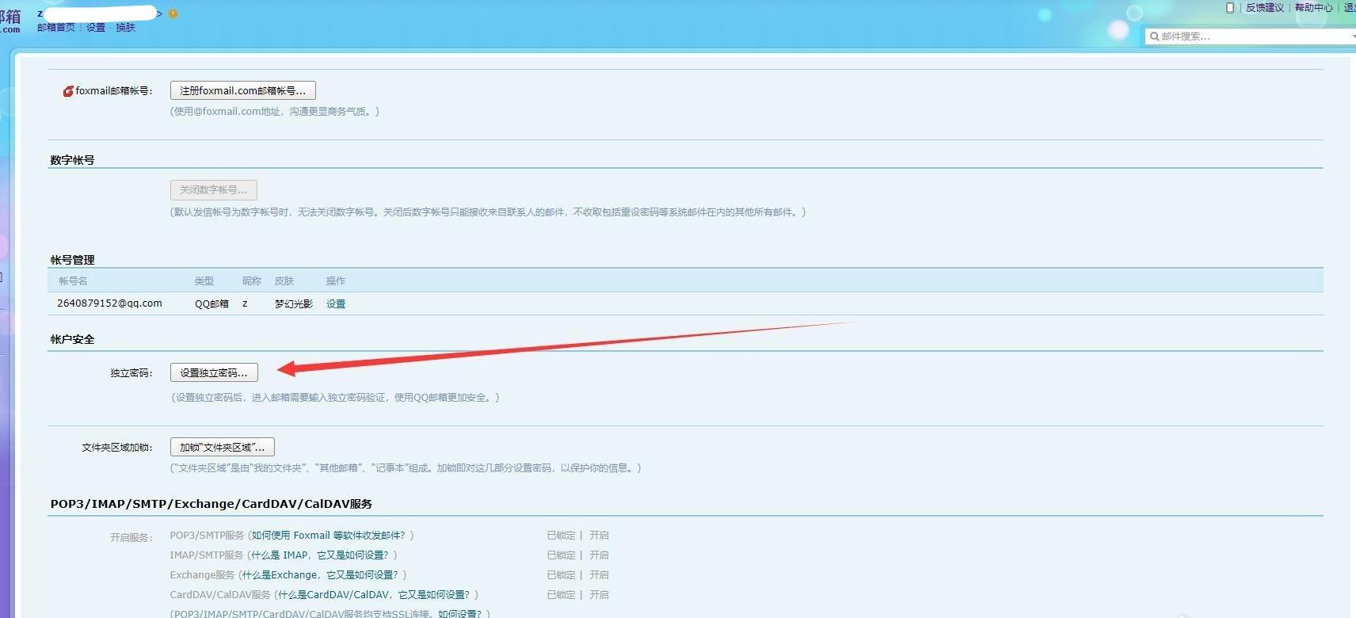
Task: Click 已锁定 status in POP3/SMTP row
Action: 561,536
